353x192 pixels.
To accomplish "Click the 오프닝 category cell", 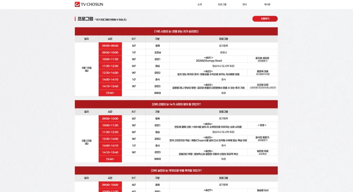I will [157, 53].
